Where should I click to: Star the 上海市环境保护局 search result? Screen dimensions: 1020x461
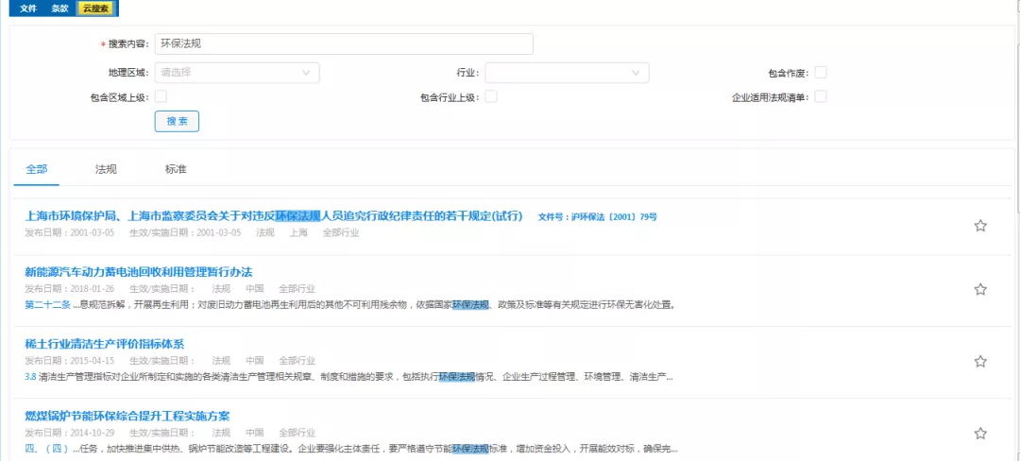[980, 226]
